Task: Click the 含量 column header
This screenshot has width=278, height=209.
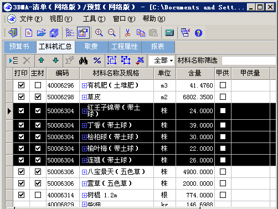Action: click(195, 73)
